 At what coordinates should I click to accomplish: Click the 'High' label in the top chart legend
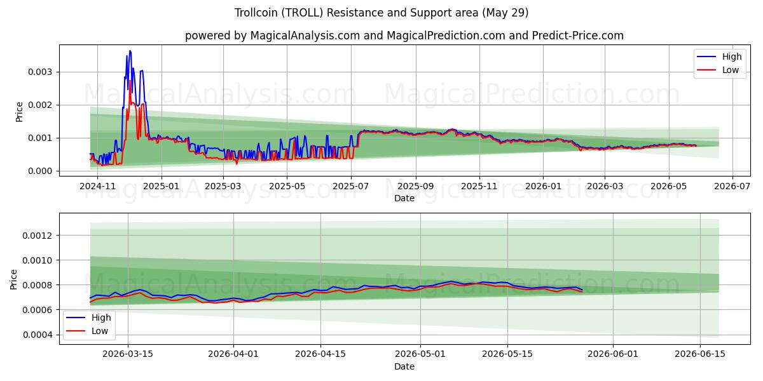click(732, 57)
